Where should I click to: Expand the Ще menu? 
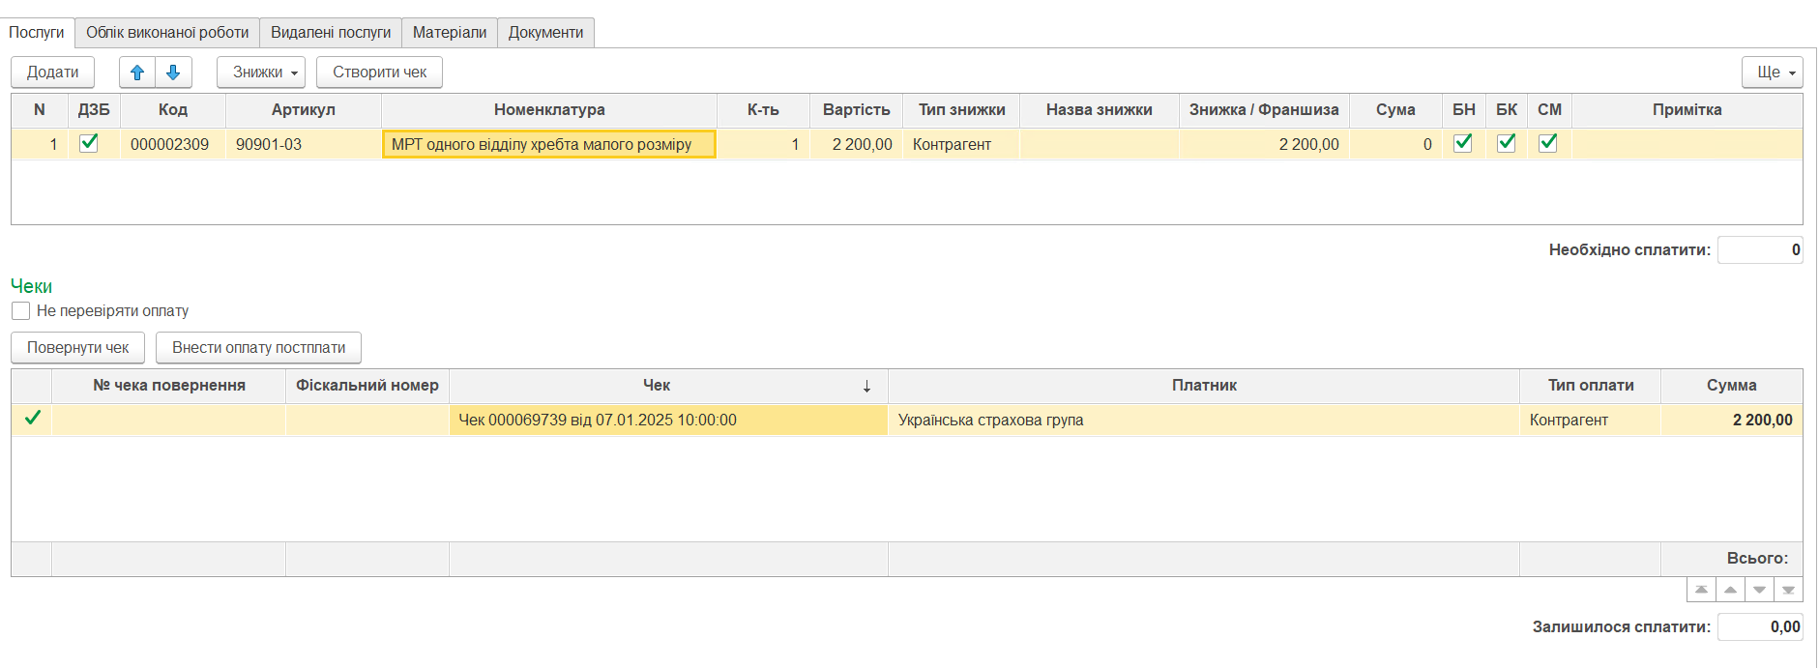1773,73
